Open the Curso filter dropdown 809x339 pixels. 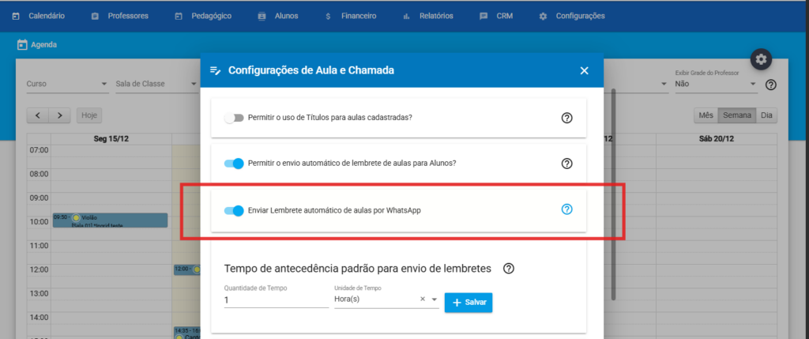pos(67,85)
